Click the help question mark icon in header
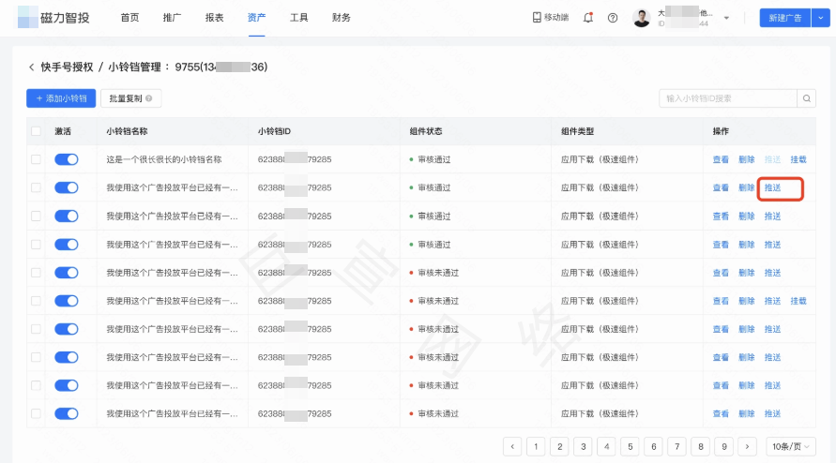Viewport: 836px width, 463px height. pos(613,18)
